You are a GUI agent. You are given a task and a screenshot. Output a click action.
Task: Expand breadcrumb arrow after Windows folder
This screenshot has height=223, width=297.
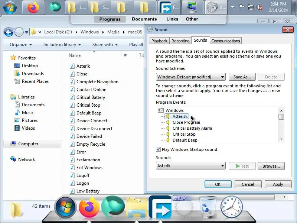pos(103,32)
